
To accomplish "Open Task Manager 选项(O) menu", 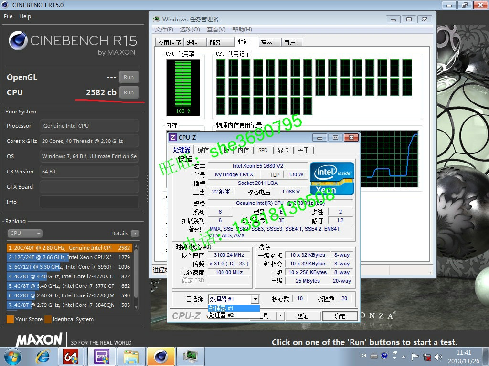I will (190, 30).
